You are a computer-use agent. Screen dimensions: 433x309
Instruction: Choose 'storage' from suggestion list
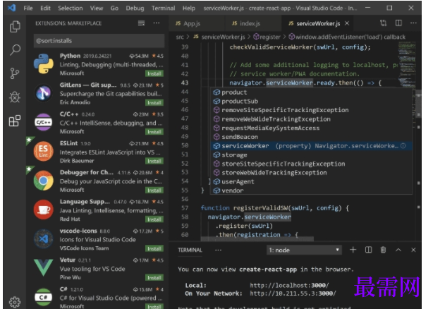311,155
